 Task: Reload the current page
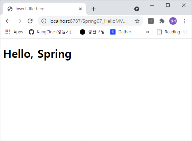click(30, 21)
